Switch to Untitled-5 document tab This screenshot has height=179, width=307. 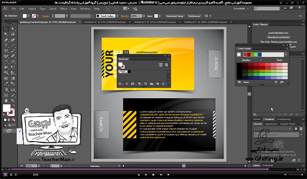155,22
